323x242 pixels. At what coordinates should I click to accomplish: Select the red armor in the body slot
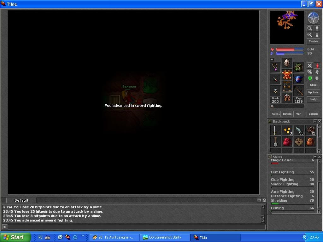tap(287, 75)
